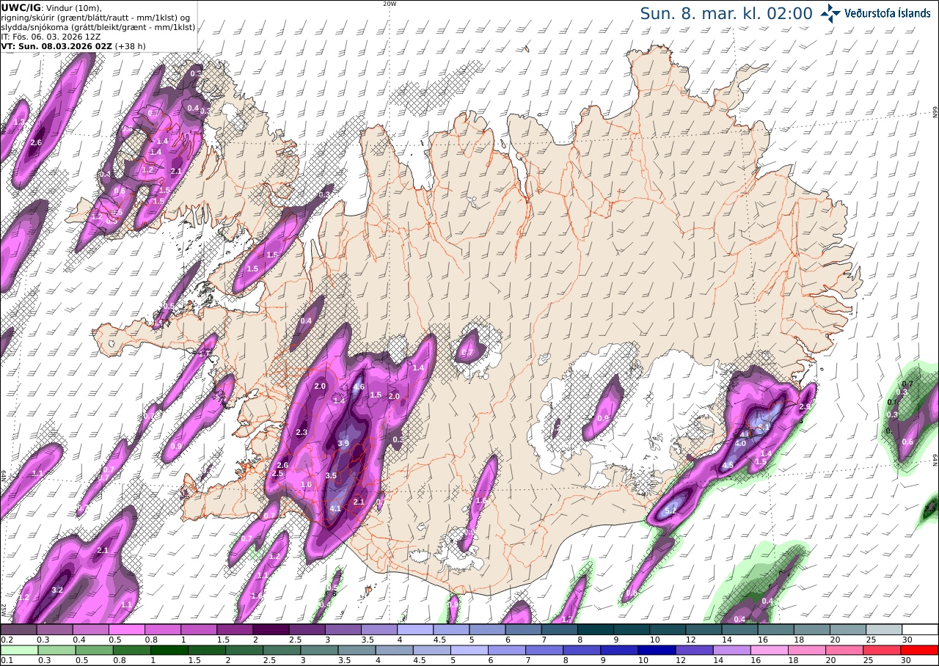The width and height of the screenshot is (939, 666).
Task: Click the VT: Sun. 08.03.2026 02Z (+38 h) line
Action: click(x=73, y=45)
